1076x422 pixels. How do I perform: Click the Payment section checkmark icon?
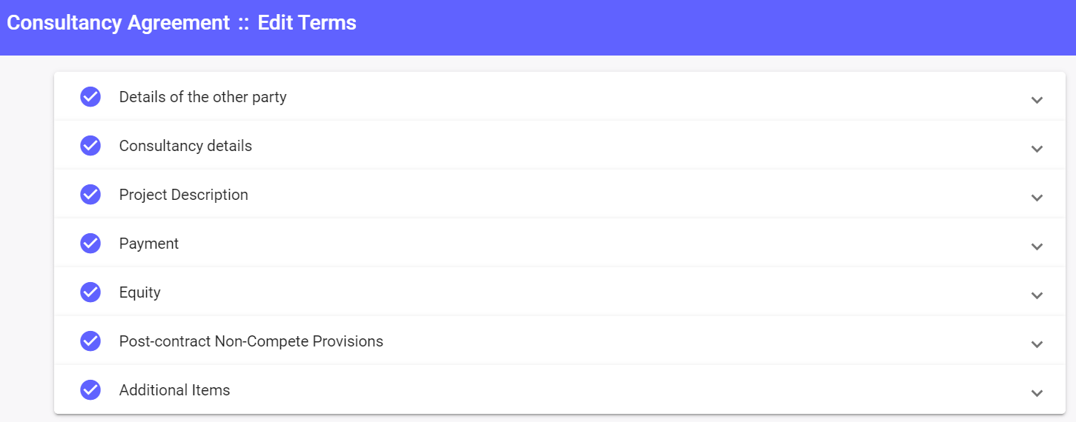click(90, 244)
